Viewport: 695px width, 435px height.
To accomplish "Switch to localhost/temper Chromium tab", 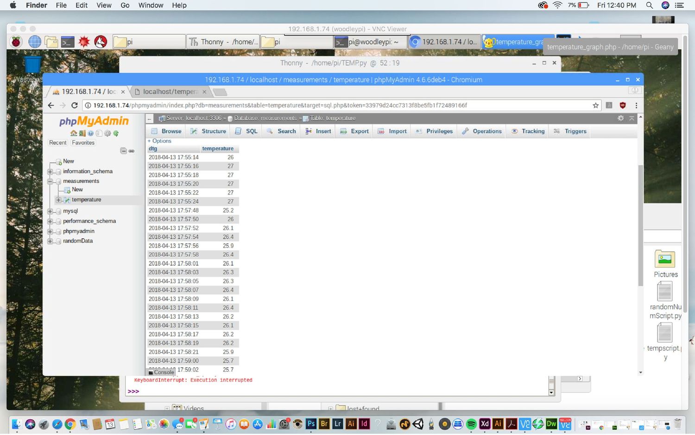I will tap(170, 92).
